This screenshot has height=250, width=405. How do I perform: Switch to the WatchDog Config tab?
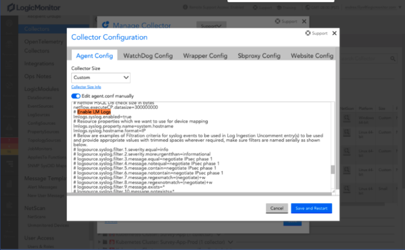pyautogui.click(x=148, y=56)
